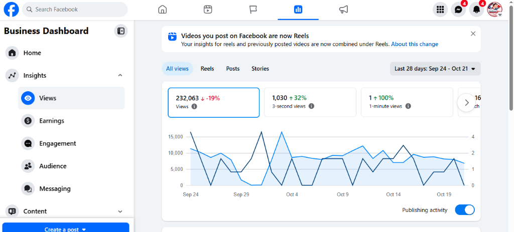514x232 pixels.
Task: Collapse the Insights section chevron
Action: tap(120, 76)
